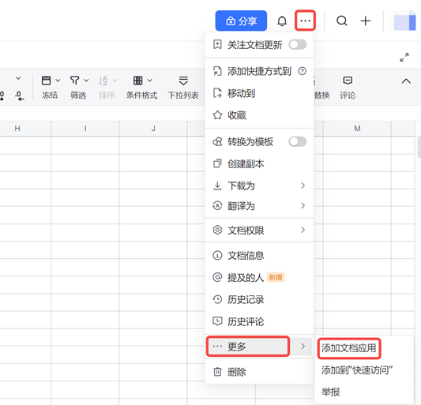Viewport: 421px width, 405px height.
Task: Click 举报 in submenu
Action: 330,392
